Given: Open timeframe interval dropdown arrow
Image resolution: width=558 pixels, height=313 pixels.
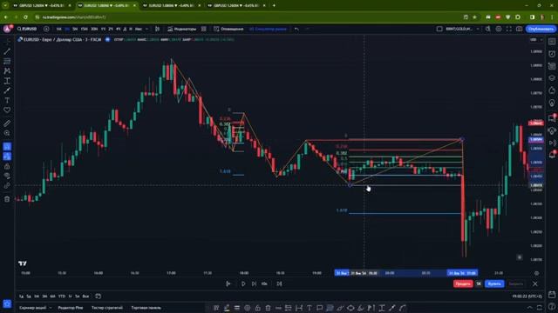Looking at the screenshot, I should (146, 29).
